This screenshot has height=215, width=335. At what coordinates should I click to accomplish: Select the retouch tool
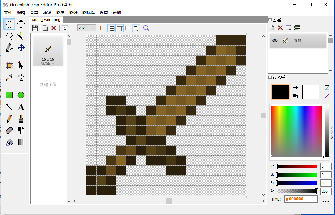coord(21,77)
